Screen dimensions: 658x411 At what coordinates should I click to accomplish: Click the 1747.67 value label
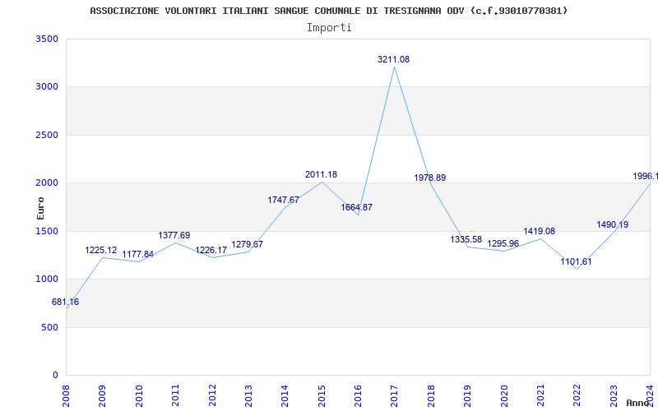[283, 200]
